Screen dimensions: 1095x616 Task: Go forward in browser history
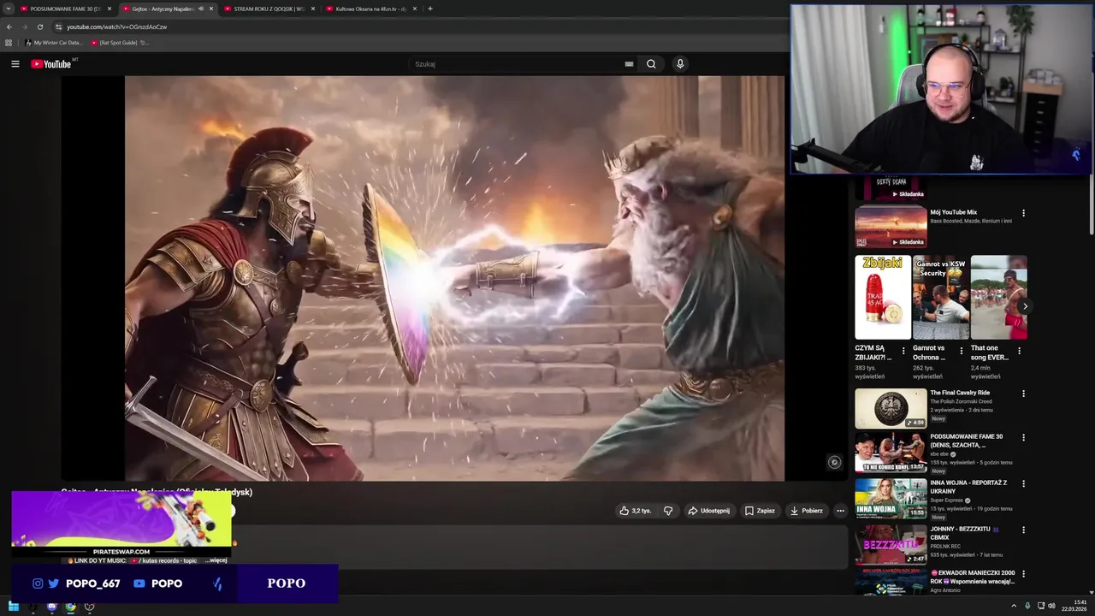25,27
